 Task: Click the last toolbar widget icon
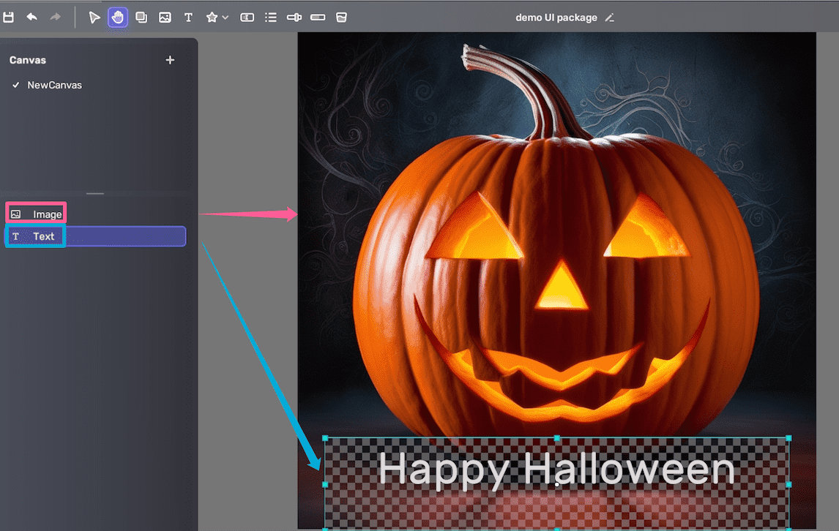pos(341,18)
